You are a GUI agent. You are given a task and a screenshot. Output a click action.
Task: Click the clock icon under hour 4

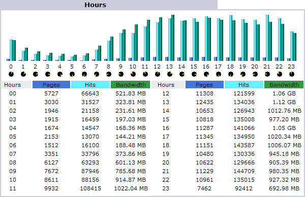60,74
